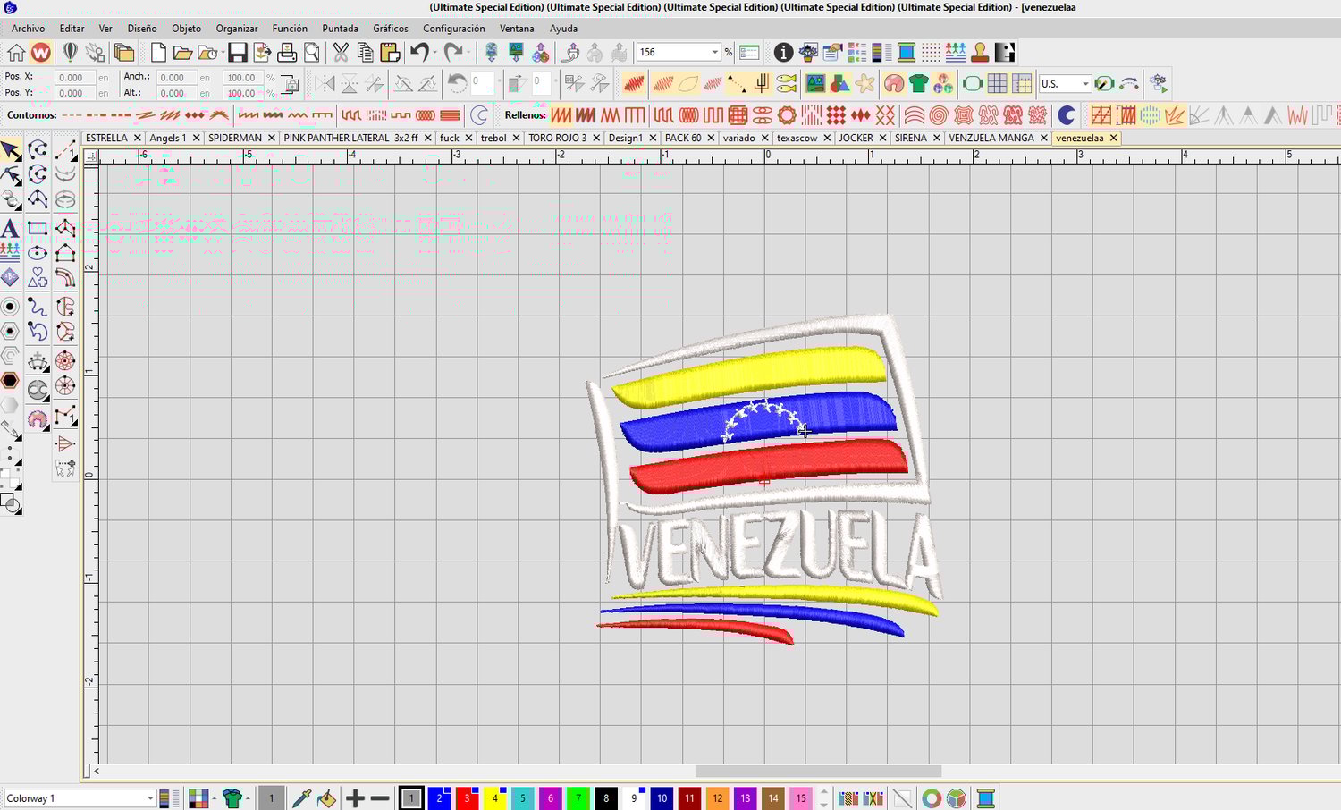Click the paint bucket apply color icon
Image resolution: width=1341 pixels, height=810 pixels.
point(326,798)
